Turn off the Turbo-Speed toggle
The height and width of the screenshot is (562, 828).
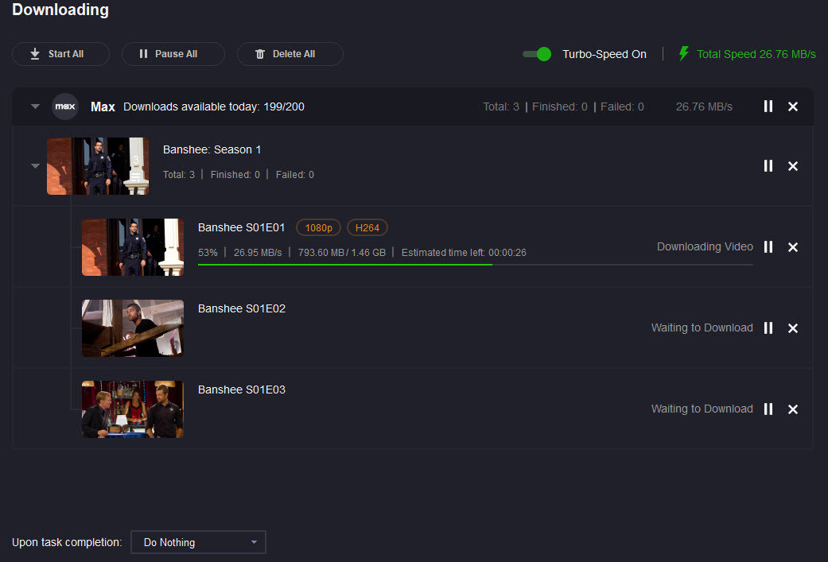(x=537, y=54)
